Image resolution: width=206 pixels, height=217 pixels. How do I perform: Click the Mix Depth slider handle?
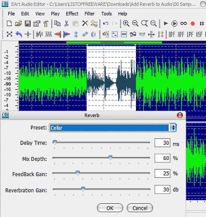pyautogui.click(x=110, y=158)
